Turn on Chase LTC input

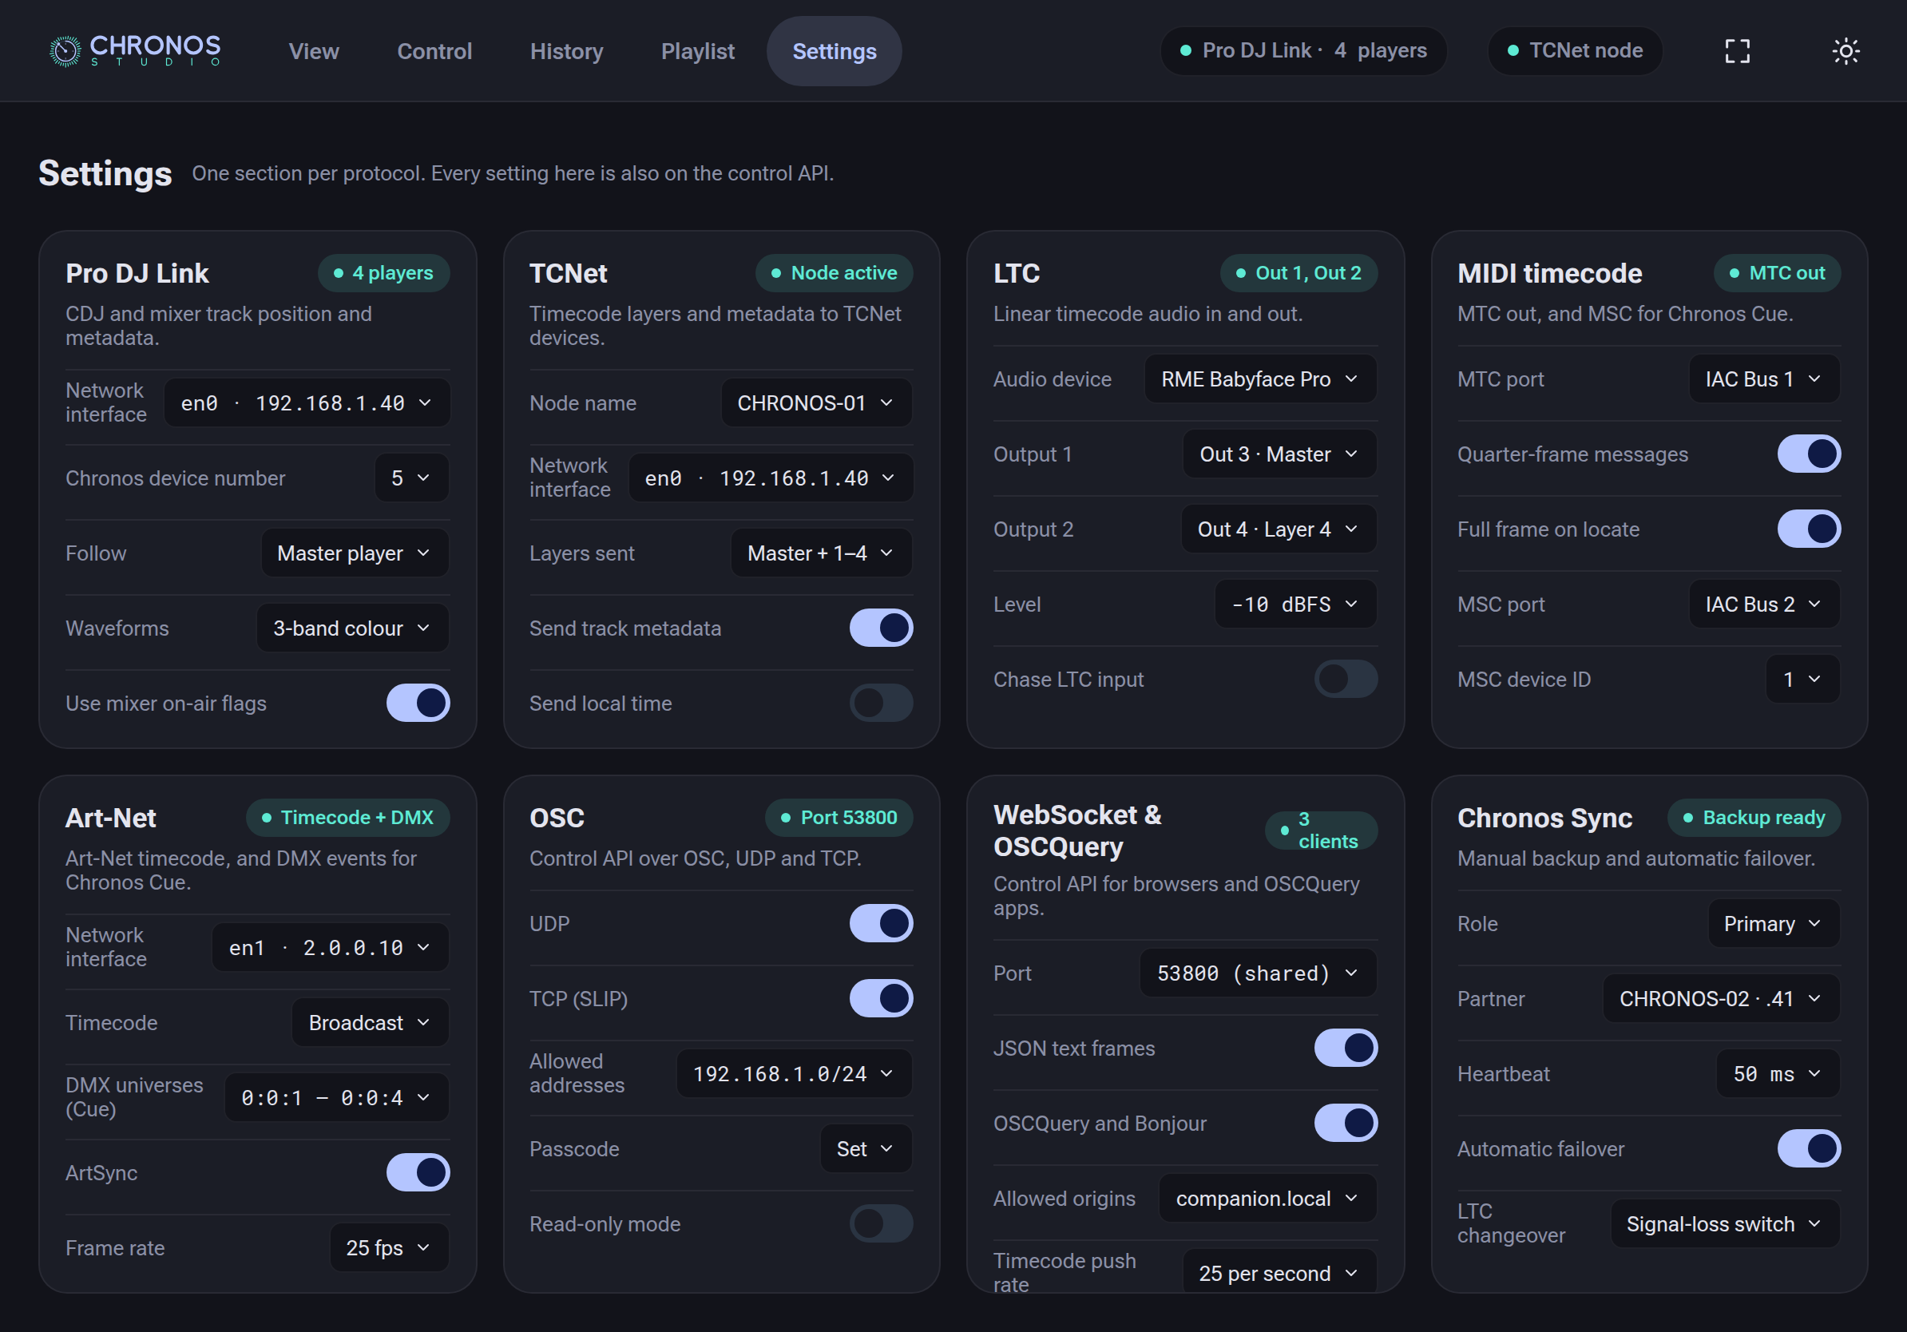1346,680
